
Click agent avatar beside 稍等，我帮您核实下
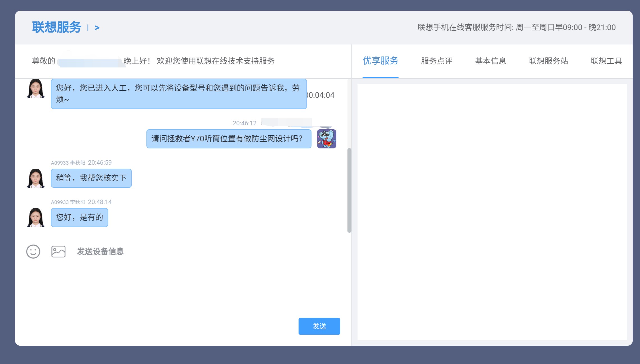tap(36, 178)
